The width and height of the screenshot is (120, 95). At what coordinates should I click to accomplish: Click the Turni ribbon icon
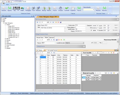click(33, 9)
